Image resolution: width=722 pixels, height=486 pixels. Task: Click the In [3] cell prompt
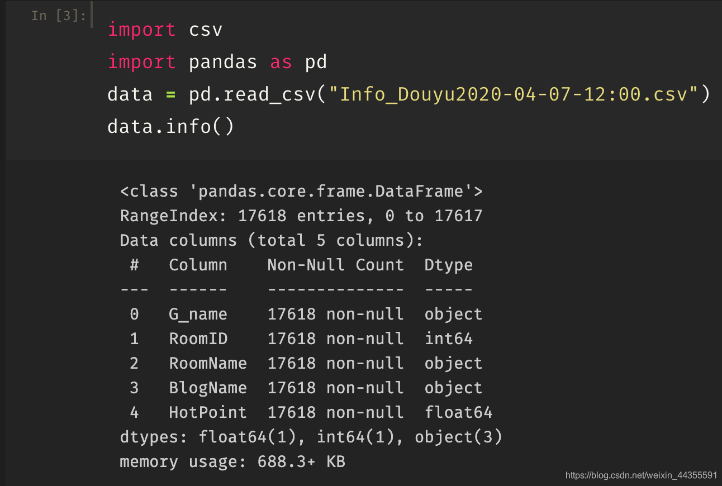[59, 16]
